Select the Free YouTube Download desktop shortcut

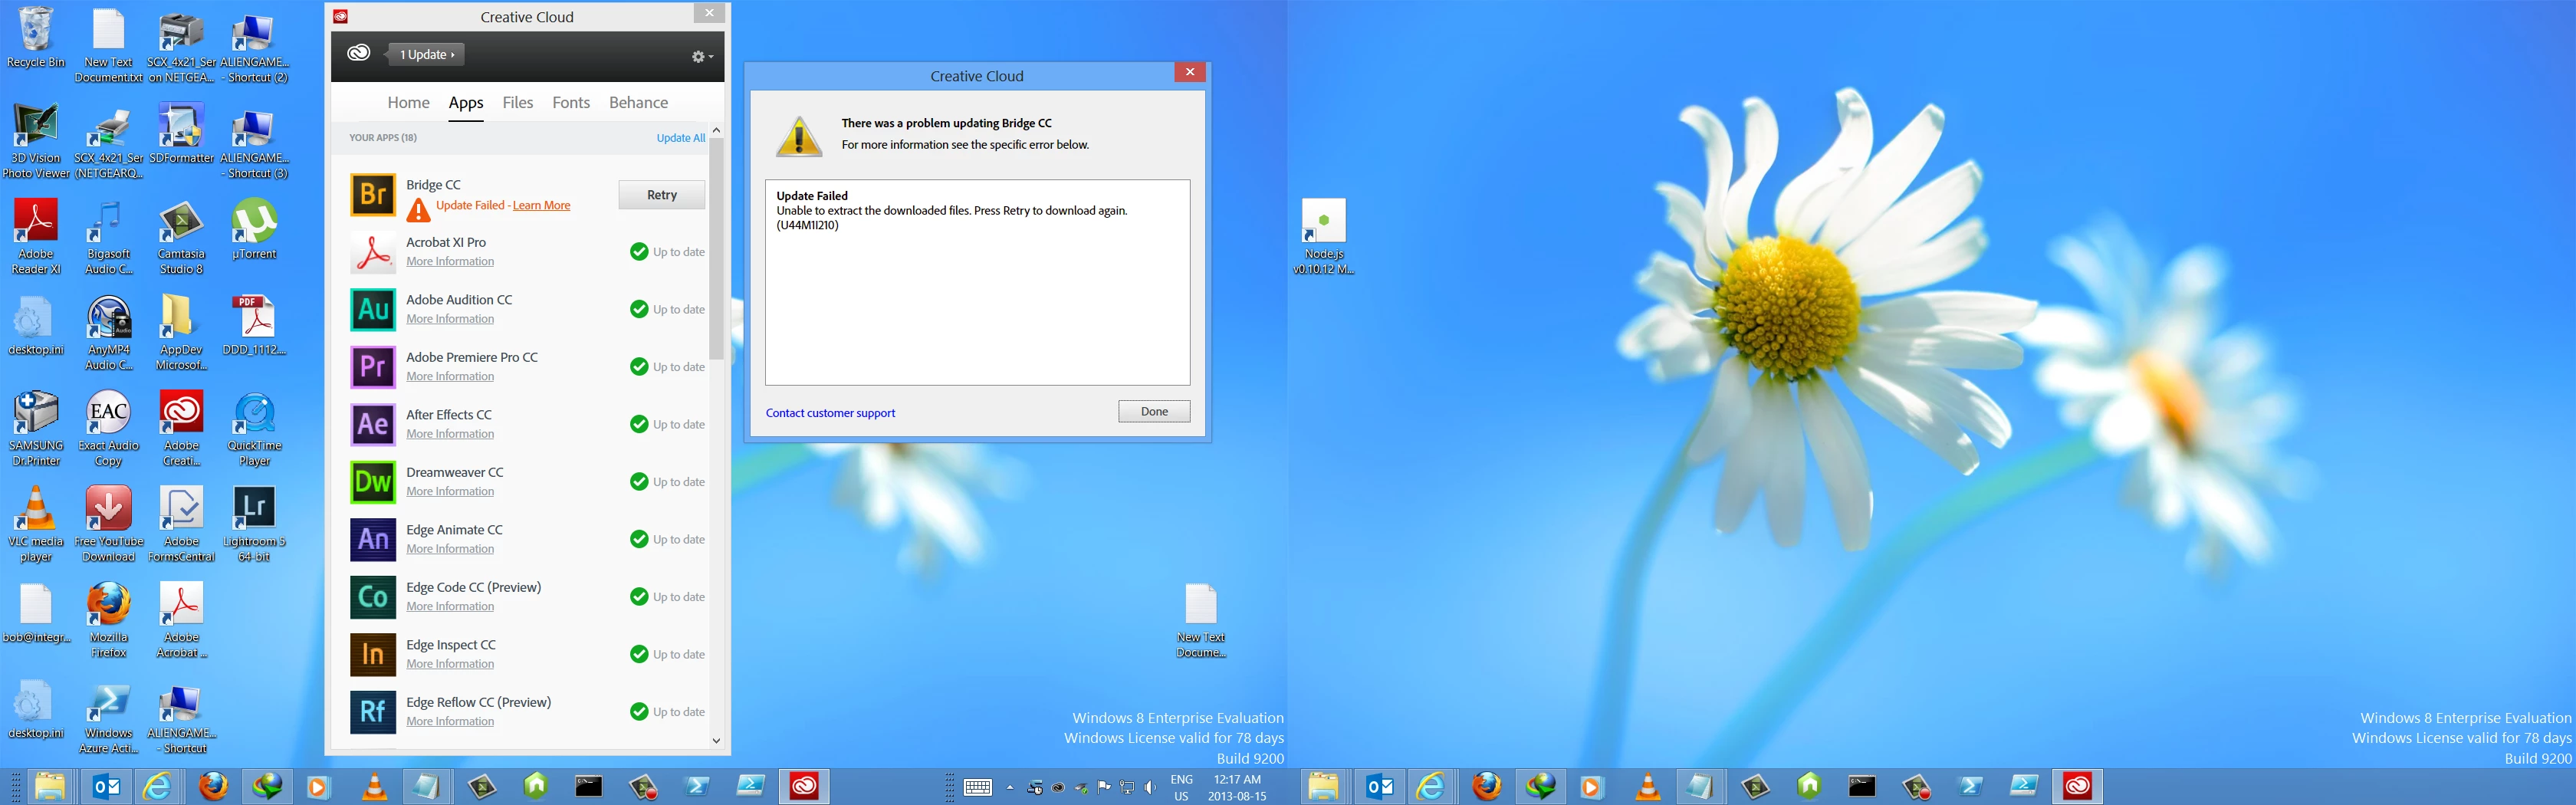point(108,524)
